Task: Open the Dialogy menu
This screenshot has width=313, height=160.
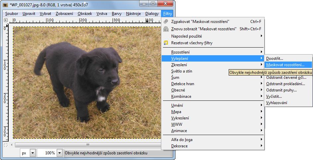Action: point(152,14)
